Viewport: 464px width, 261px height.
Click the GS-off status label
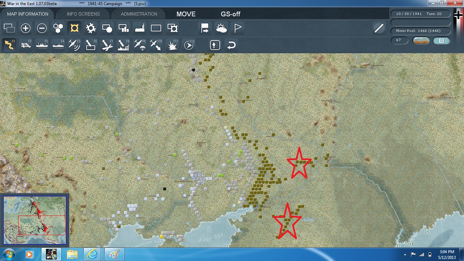point(231,14)
